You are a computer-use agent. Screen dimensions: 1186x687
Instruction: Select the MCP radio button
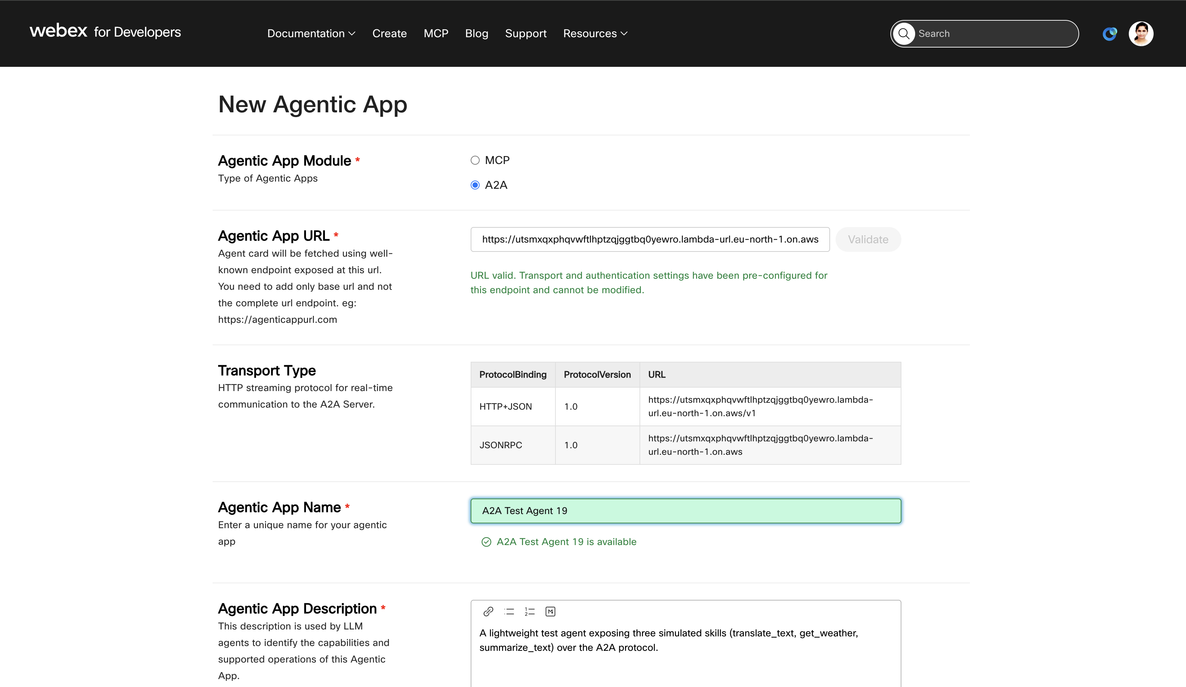point(475,161)
